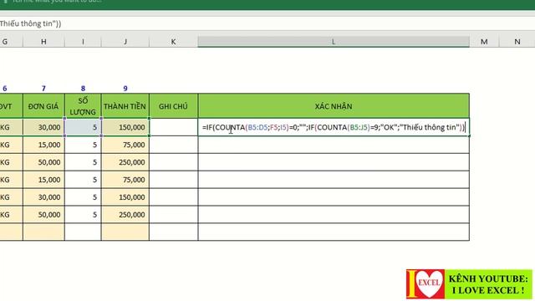Select the first 250,000 total cell
Viewport: 535px width, 301px height.
click(x=125, y=162)
